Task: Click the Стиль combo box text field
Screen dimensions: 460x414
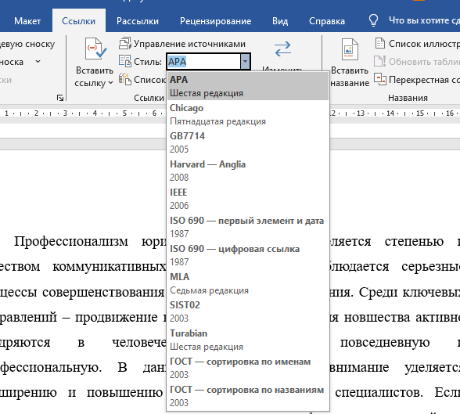Action: pos(203,62)
